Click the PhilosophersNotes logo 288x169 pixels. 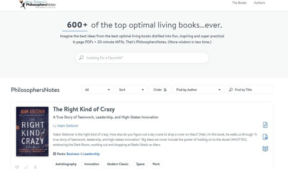(x=37, y=4)
